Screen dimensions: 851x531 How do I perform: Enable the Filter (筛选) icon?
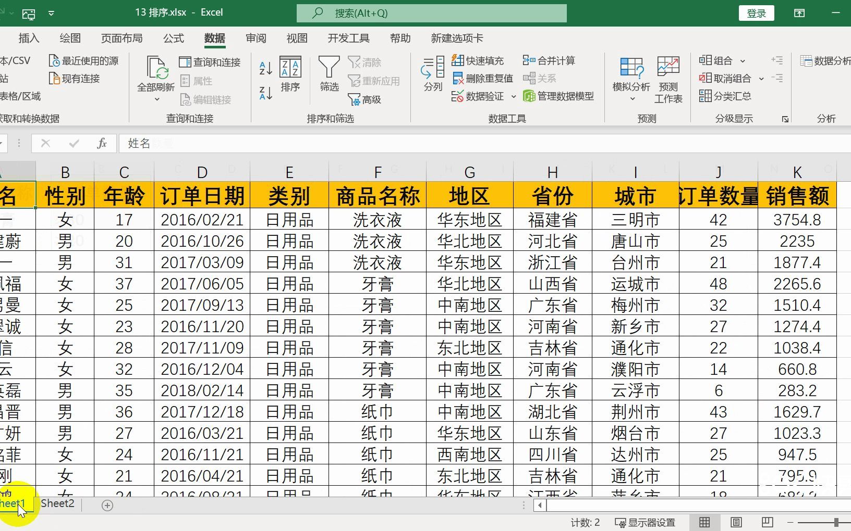click(329, 75)
